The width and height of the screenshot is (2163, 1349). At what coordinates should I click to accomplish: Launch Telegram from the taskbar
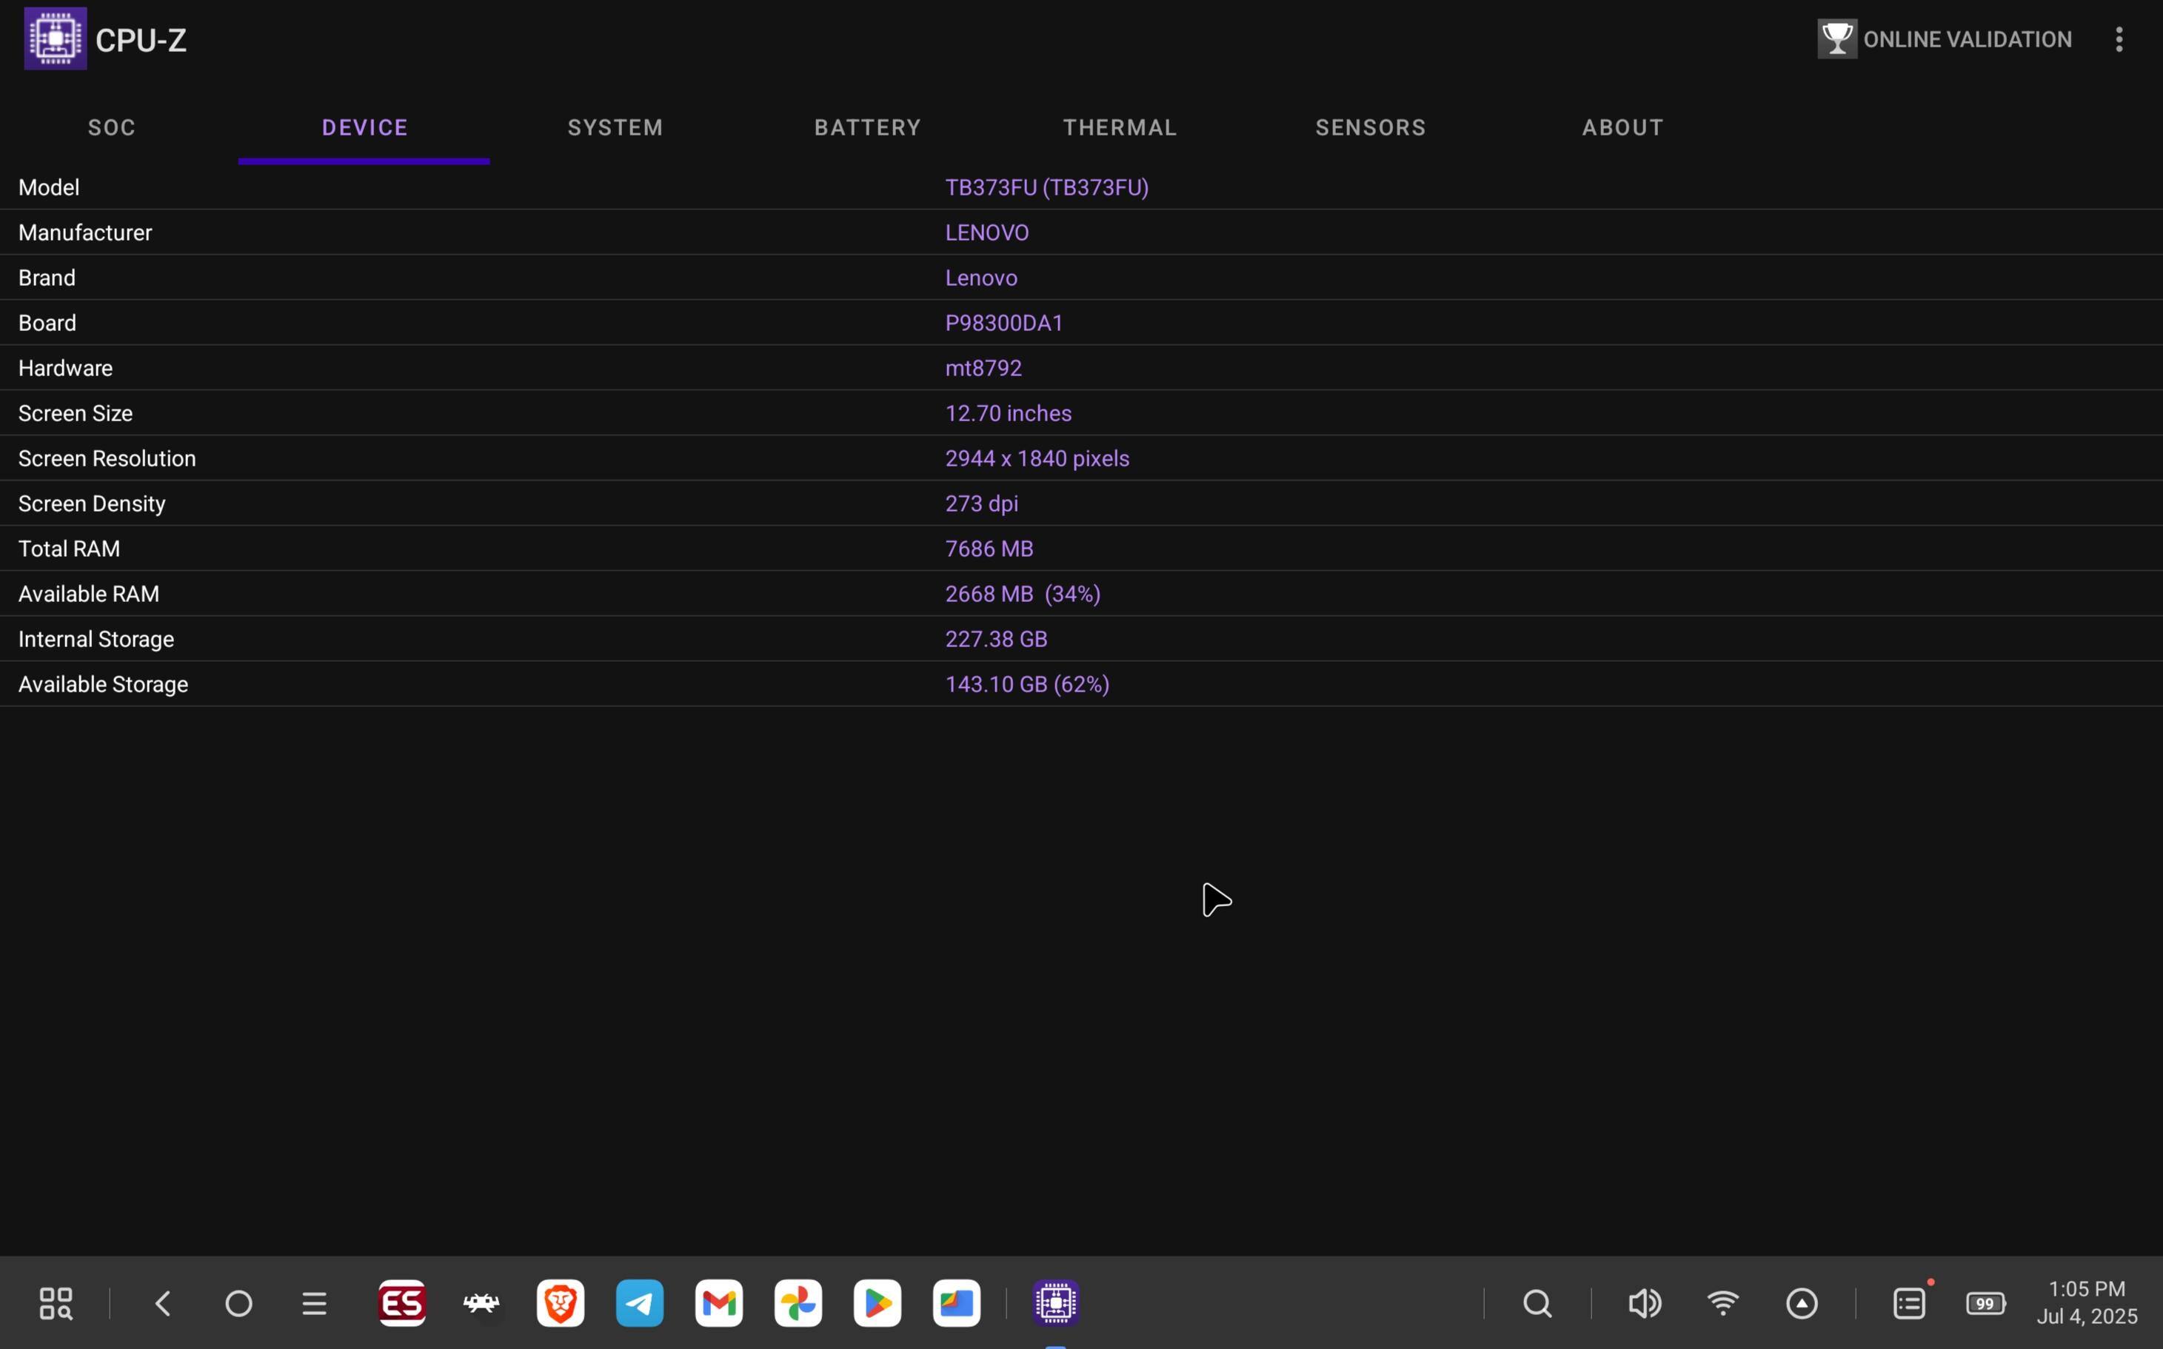tap(640, 1304)
